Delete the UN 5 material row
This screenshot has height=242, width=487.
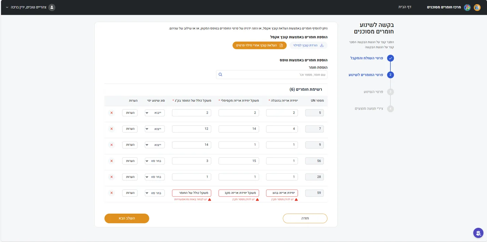tap(111, 113)
